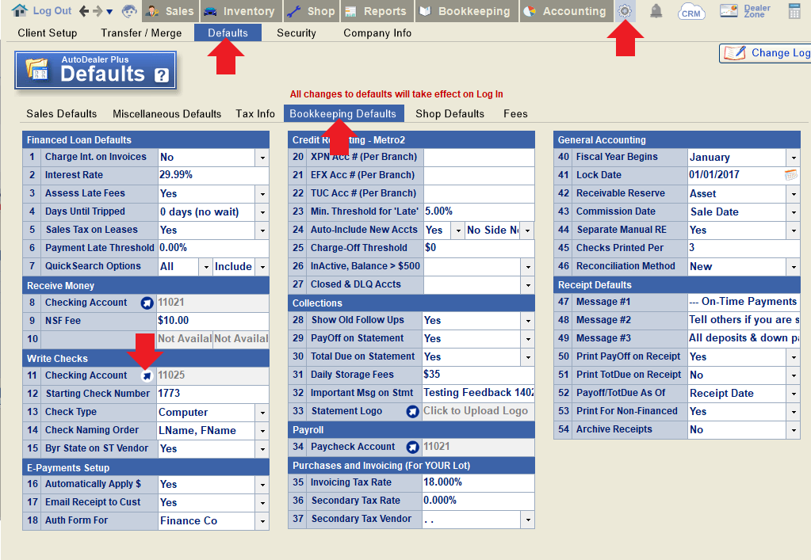
Task: Click the Invoicing Tax Rate field
Action: coord(478,482)
